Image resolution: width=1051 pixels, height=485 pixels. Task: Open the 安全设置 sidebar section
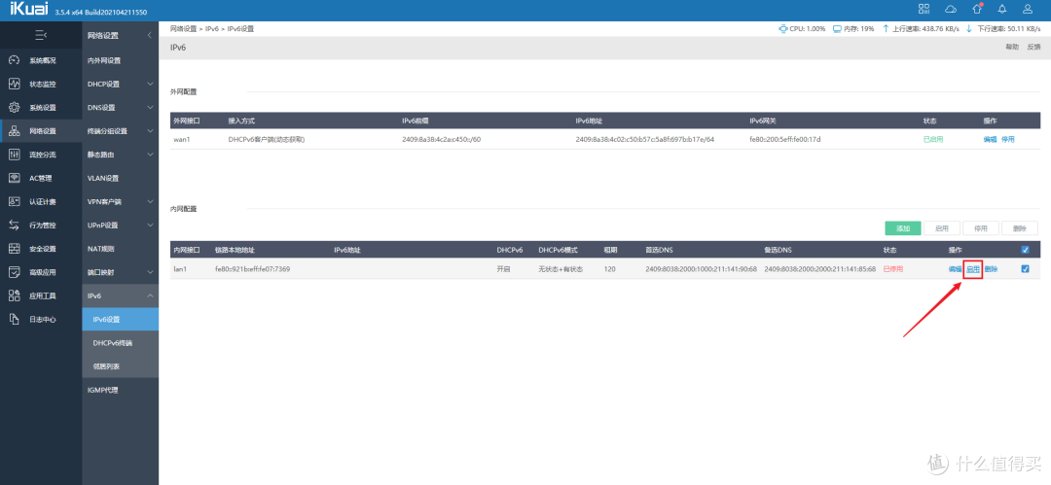[41, 248]
